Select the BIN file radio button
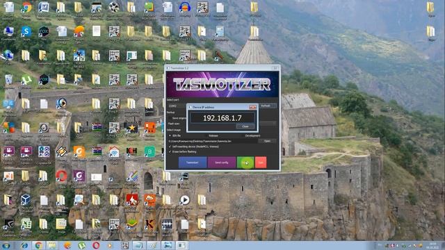The image size is (445, 250). pos(170,136)
